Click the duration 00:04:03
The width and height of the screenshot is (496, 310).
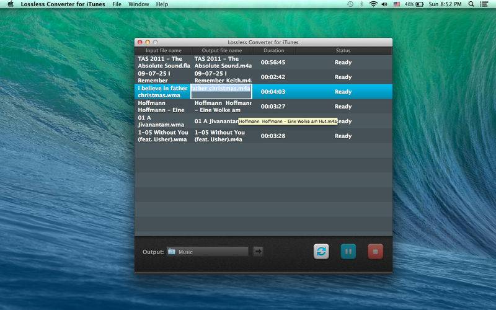coord(273,92)
